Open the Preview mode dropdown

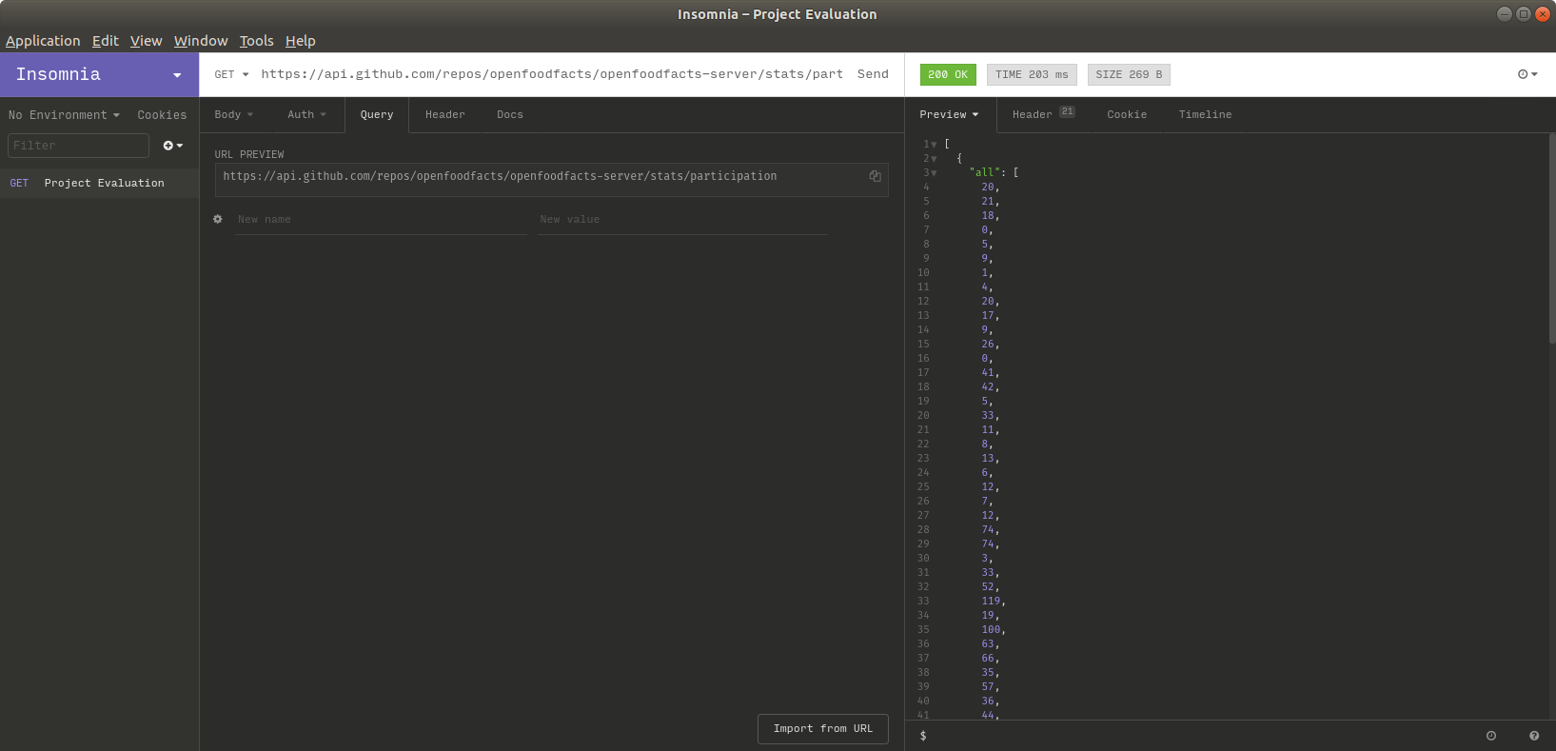(949, 114)
